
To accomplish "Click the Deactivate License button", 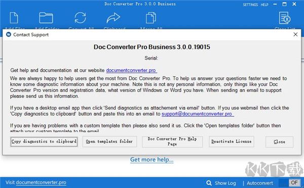I will tap(232, 142).
